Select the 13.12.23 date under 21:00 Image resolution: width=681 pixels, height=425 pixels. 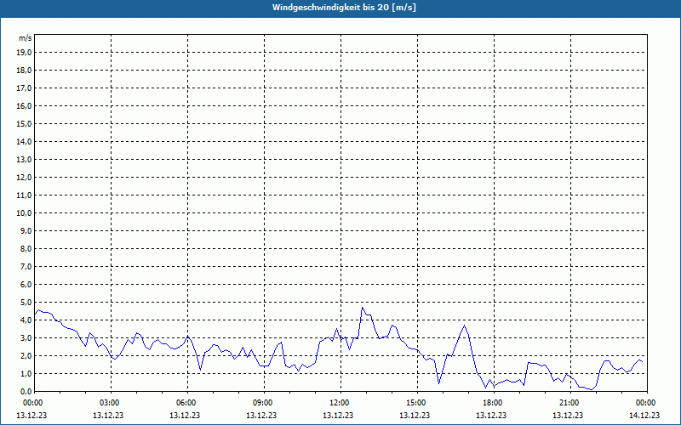click(568, 415)
